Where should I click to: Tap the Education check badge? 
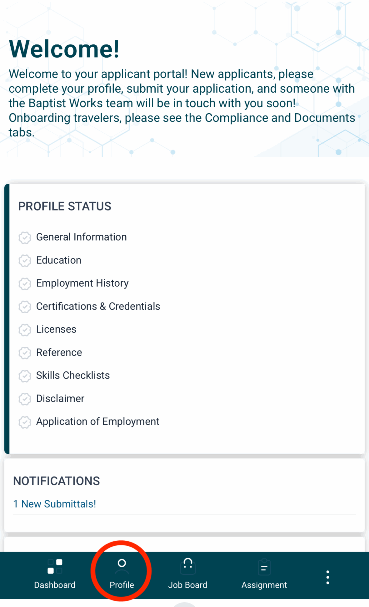(25, 261)
